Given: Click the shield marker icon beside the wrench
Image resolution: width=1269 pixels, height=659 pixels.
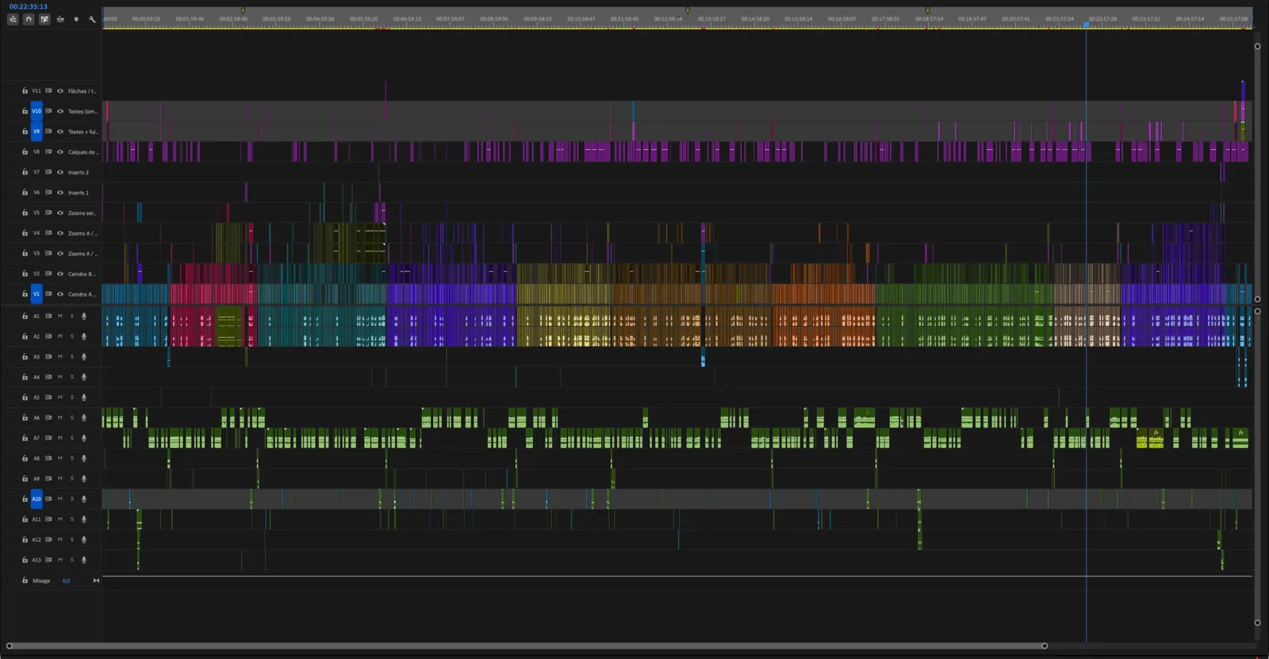Looking at the screenshot, I should 76,19.
